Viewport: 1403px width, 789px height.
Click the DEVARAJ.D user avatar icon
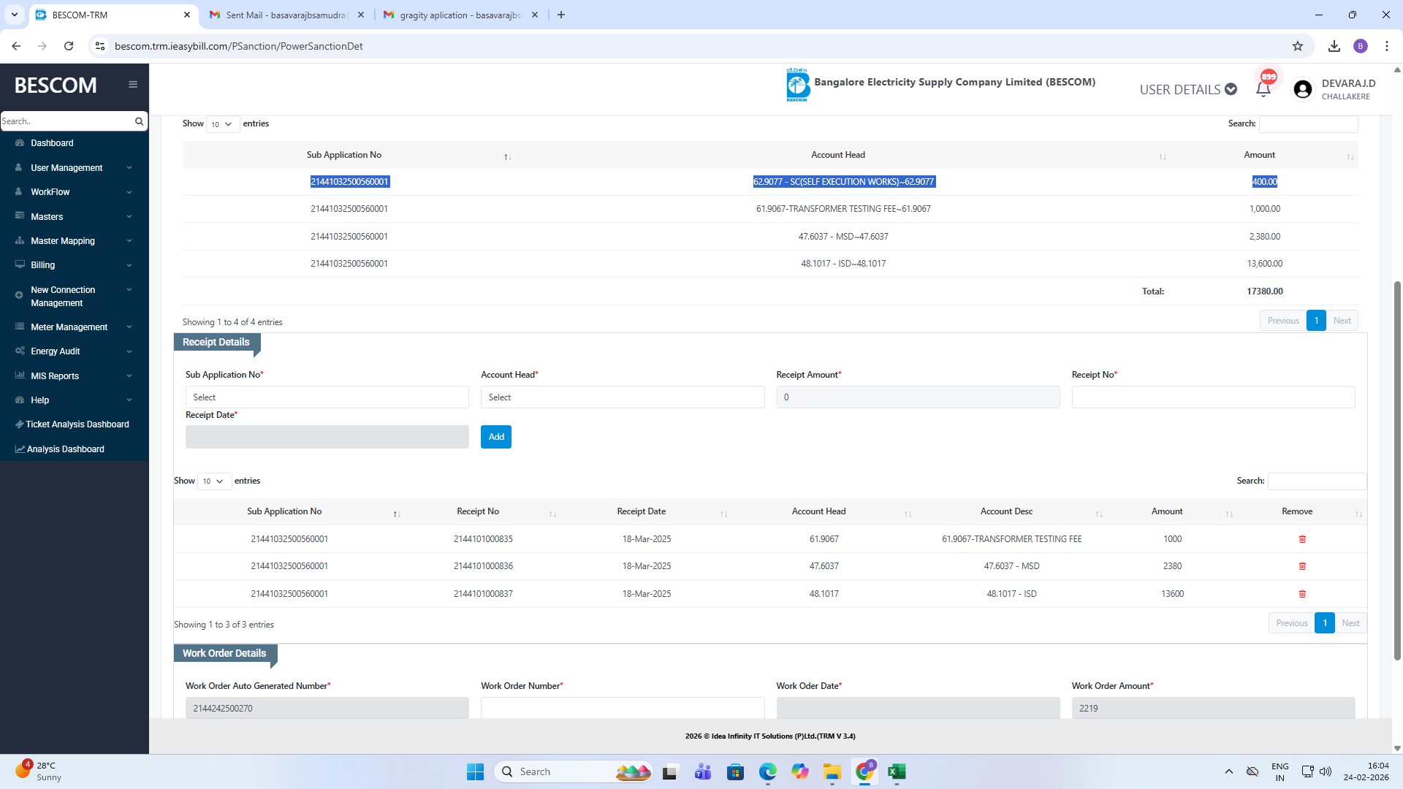point(1302,89)
